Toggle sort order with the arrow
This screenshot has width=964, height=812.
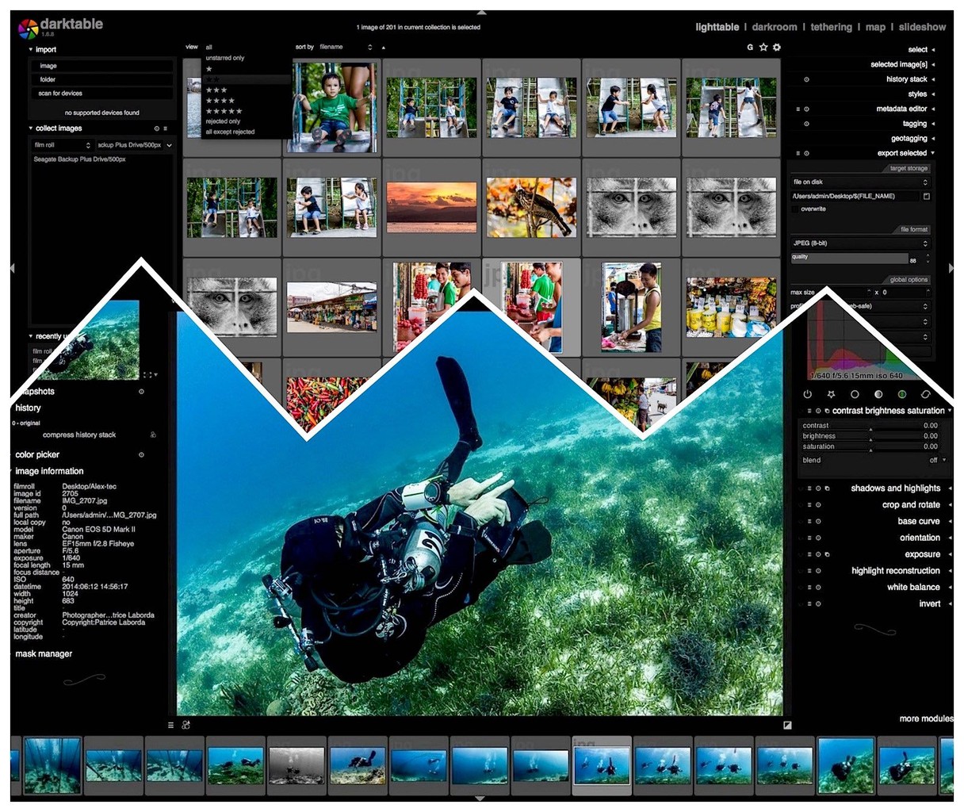[384, 48]
